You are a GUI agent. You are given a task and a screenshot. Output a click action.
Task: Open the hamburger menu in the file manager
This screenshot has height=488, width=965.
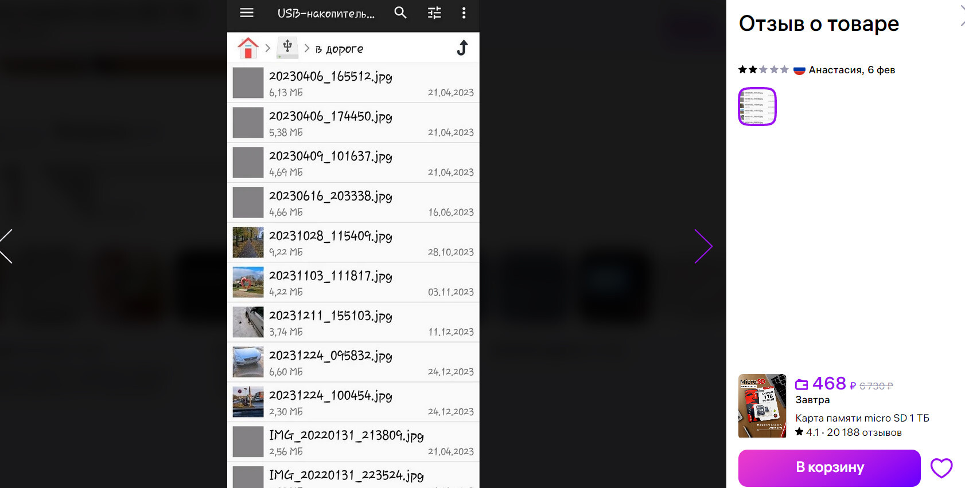click(247, 13)
